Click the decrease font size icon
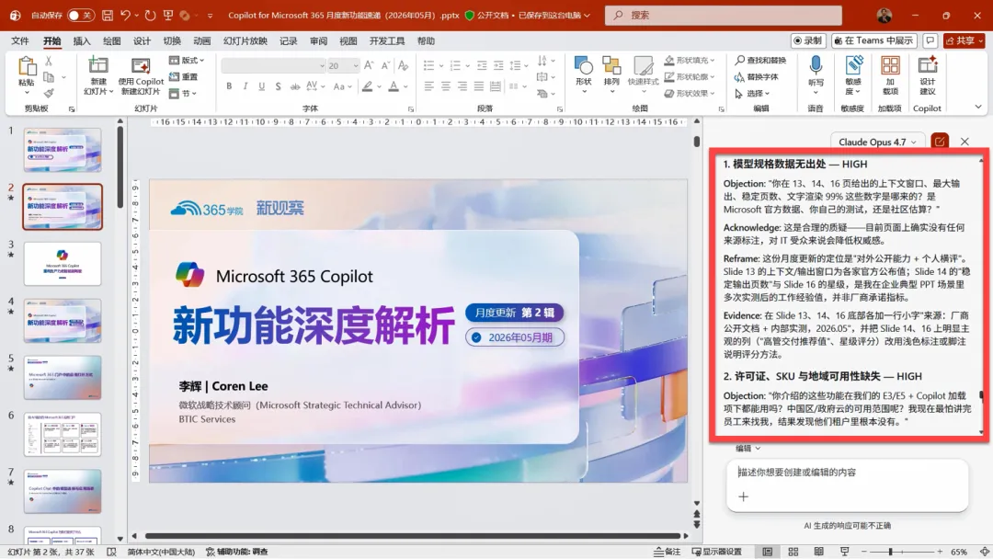 [x=385, y=65]
